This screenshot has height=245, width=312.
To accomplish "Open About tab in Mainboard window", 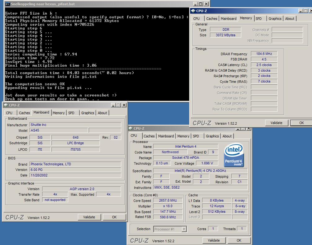I will (x=102, y=113).
